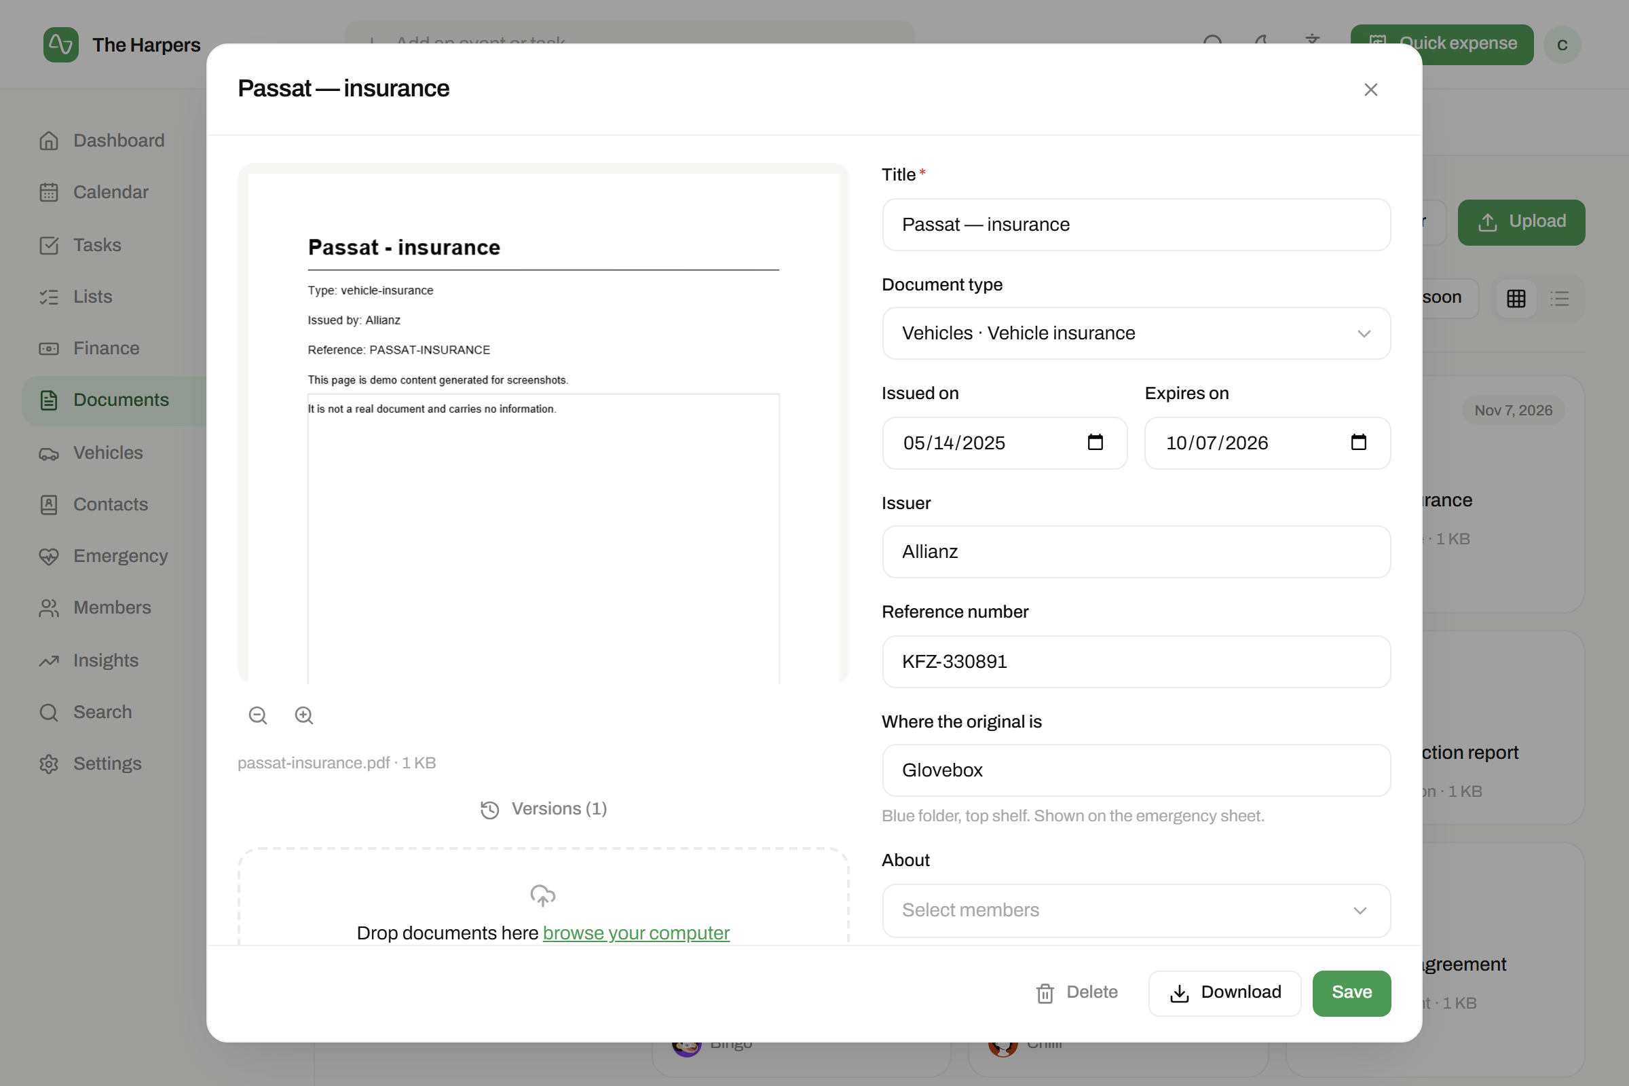
Task: Click the cloud upload icon in drop zone
Action: pyautogui.click(x=543, y=895)
